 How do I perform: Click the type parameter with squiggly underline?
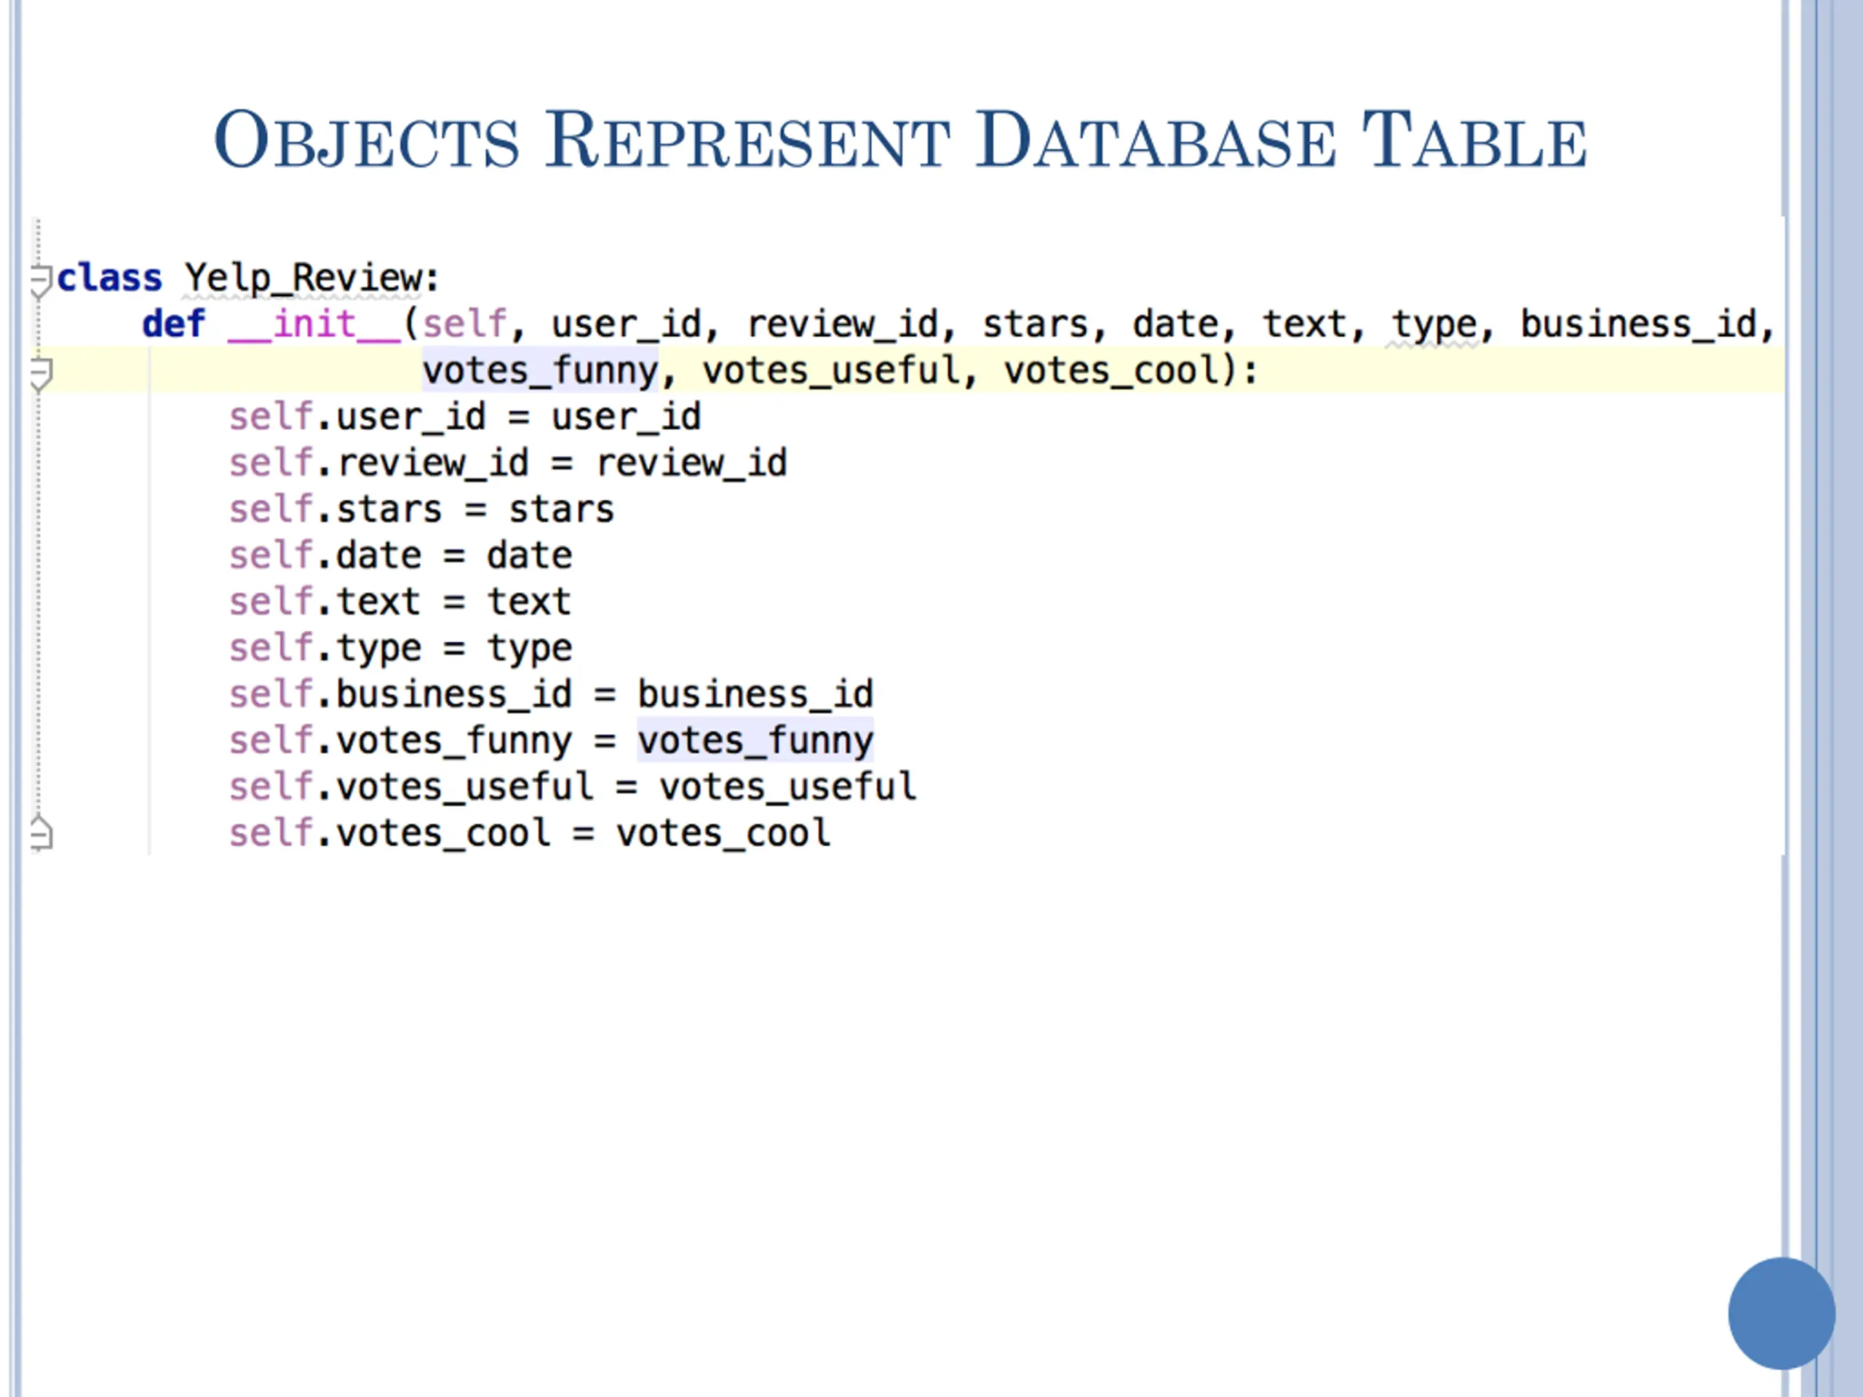coord(1434,325)
